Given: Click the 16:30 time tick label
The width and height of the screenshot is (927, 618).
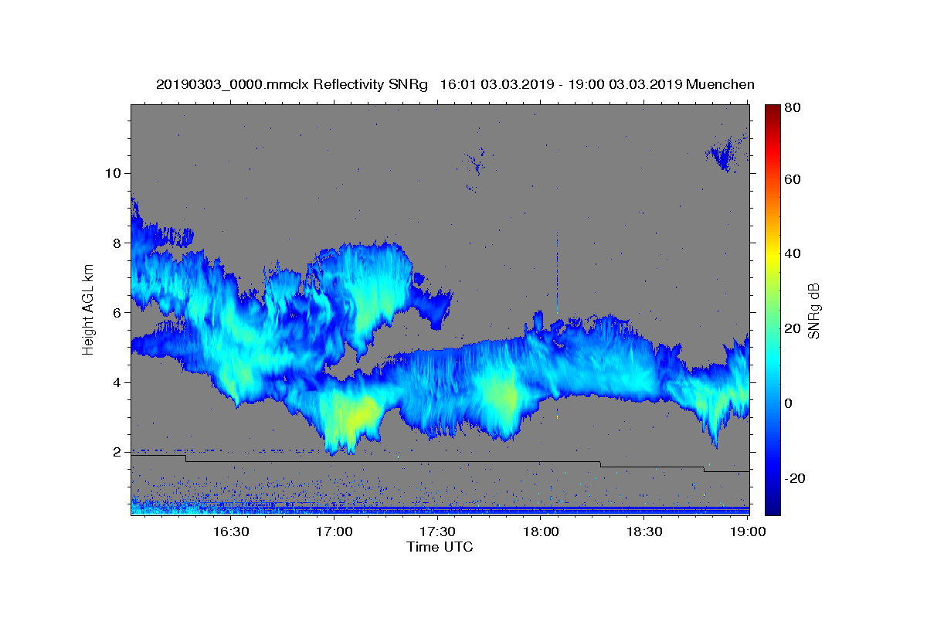Looking at the screenshot, I should tap(231, 531).
